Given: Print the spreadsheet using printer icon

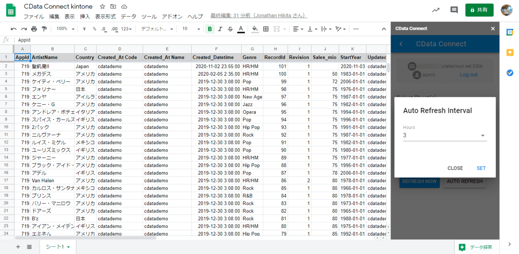Looking at the screenshot, I should 34,29.
